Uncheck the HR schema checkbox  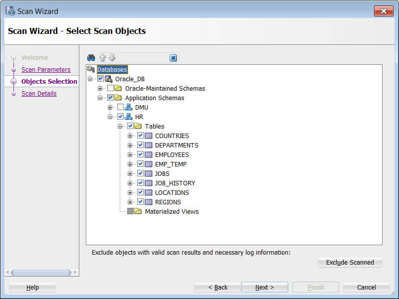(x=120, y=117)
